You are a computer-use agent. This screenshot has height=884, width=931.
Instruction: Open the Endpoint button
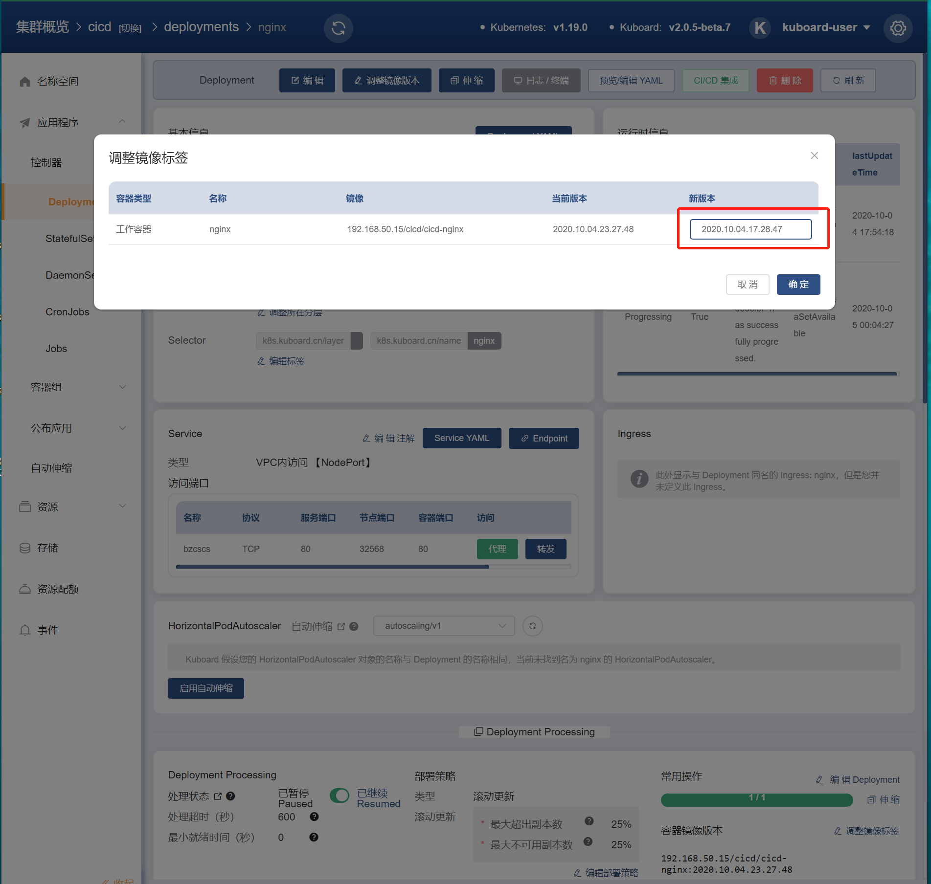point(544,438)
